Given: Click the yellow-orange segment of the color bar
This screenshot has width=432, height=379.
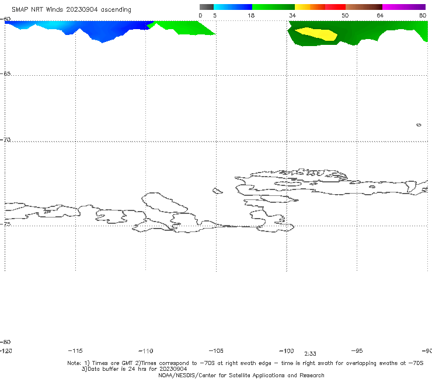Looking at the screenshot, I should [310, 7].
